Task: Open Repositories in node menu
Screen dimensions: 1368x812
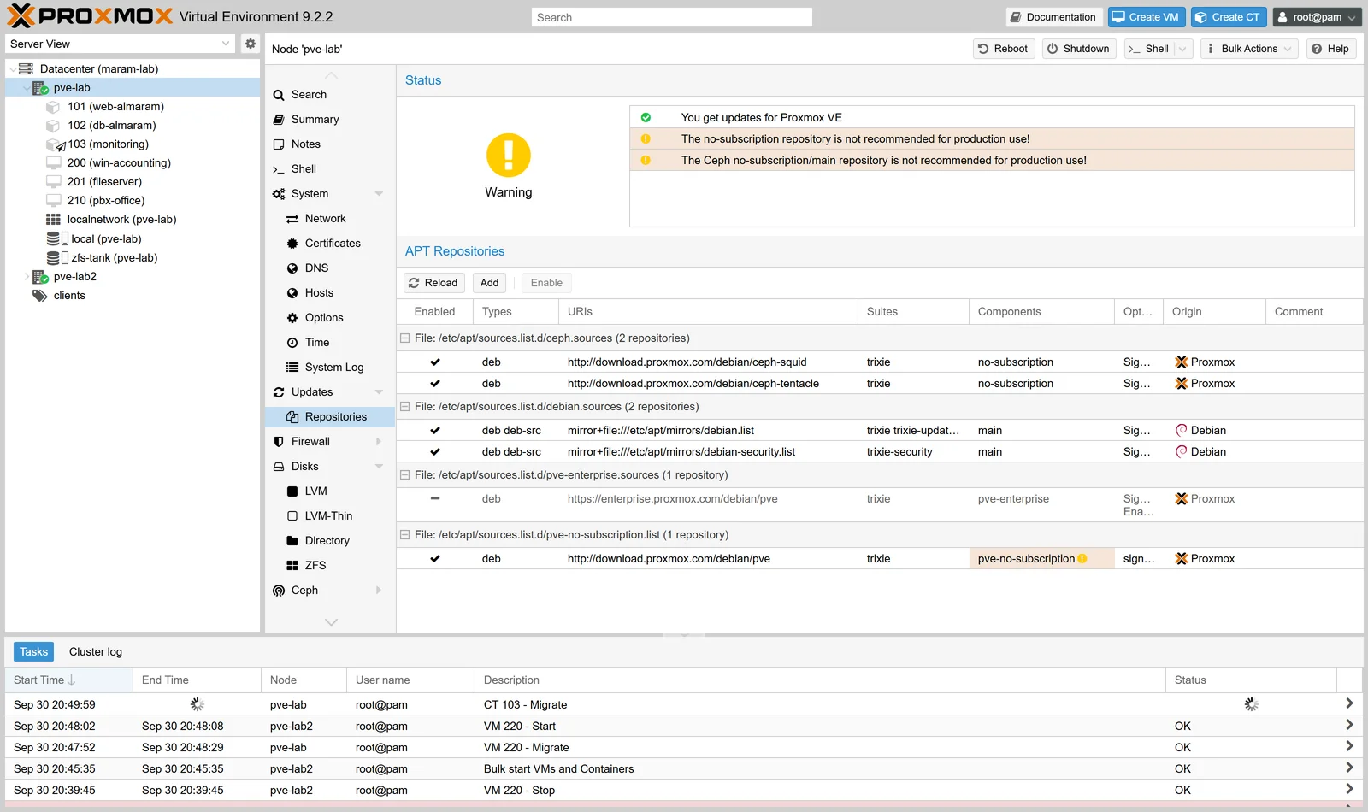Action: 330,417
